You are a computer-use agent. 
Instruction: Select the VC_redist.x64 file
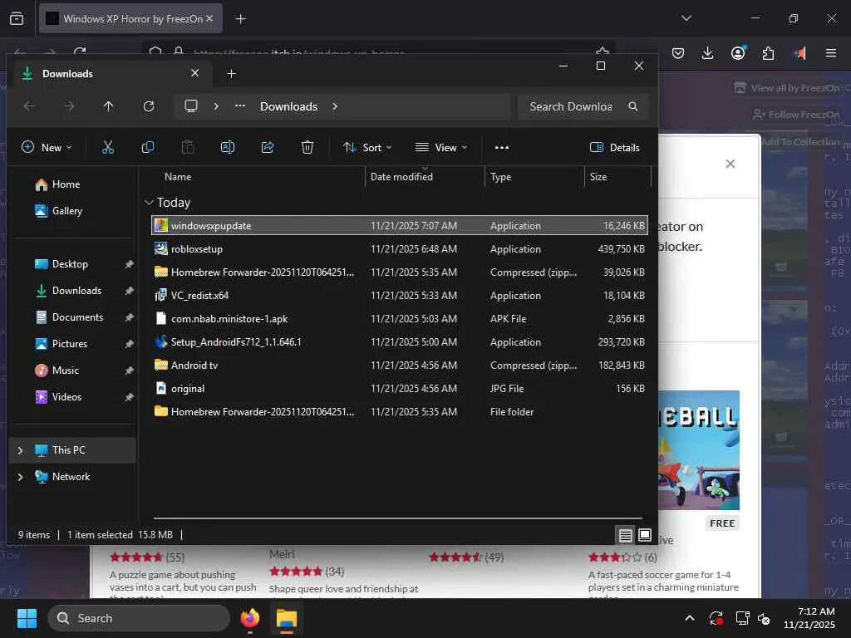click(400, 296)
